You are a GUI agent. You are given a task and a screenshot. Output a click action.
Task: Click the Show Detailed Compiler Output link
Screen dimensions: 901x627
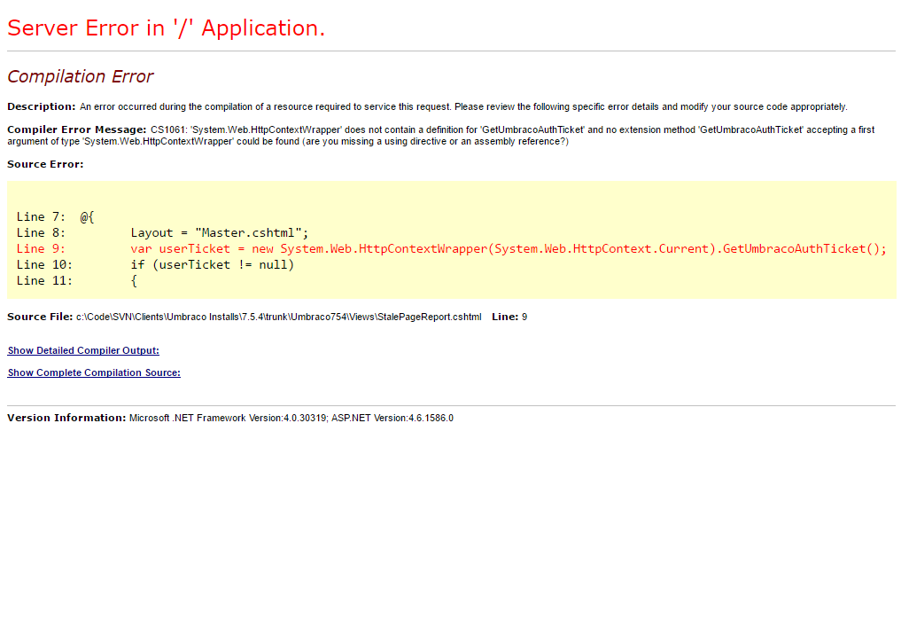tap(82, 350)
